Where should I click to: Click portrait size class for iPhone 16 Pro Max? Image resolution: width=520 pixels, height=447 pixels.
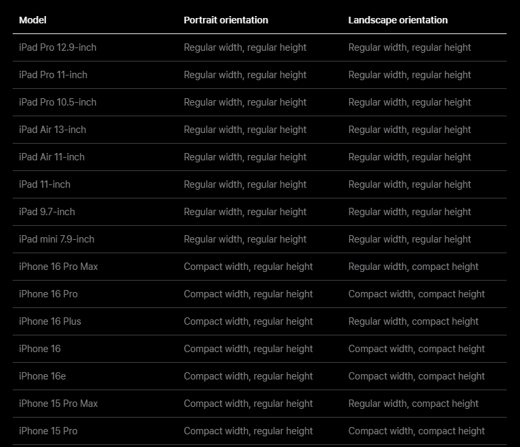coord(248,267)
